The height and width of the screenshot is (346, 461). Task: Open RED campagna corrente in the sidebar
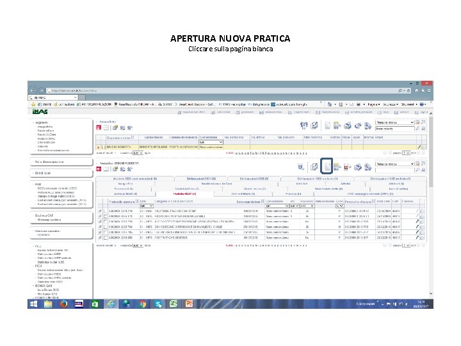coord(57,188)
